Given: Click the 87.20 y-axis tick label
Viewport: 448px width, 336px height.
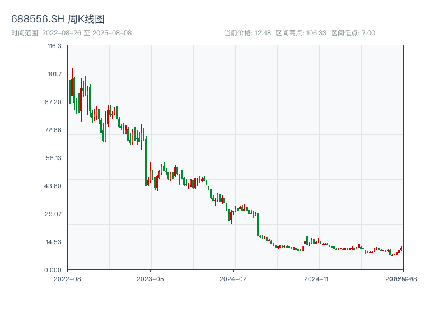Looking at the screenshot, I should point(54,102).
